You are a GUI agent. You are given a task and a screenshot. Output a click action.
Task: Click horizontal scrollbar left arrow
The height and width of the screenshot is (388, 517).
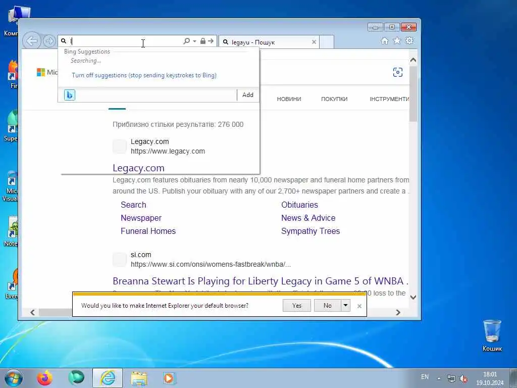point(33,312)
